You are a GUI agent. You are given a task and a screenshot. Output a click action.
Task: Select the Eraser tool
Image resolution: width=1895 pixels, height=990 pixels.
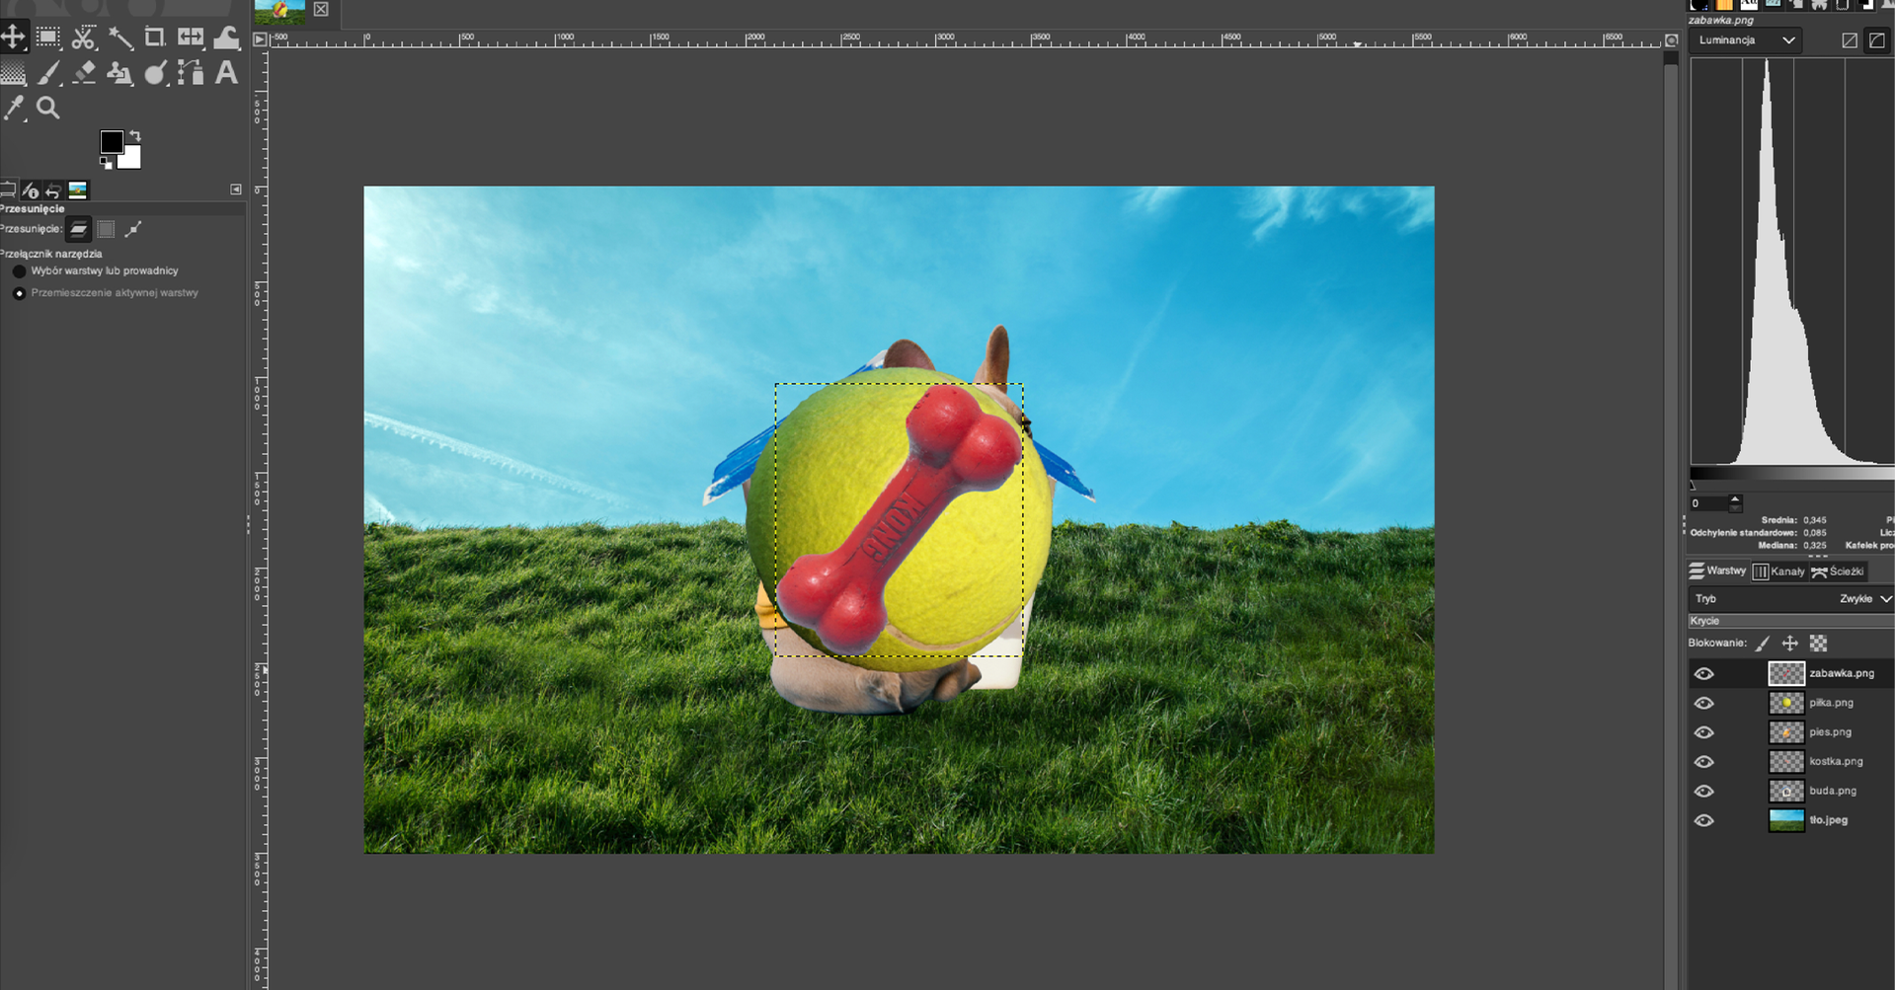(x=84, y=73)
